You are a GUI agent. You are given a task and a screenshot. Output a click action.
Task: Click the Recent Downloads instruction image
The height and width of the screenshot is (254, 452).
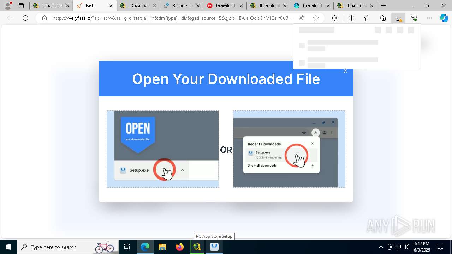(289, 149)
